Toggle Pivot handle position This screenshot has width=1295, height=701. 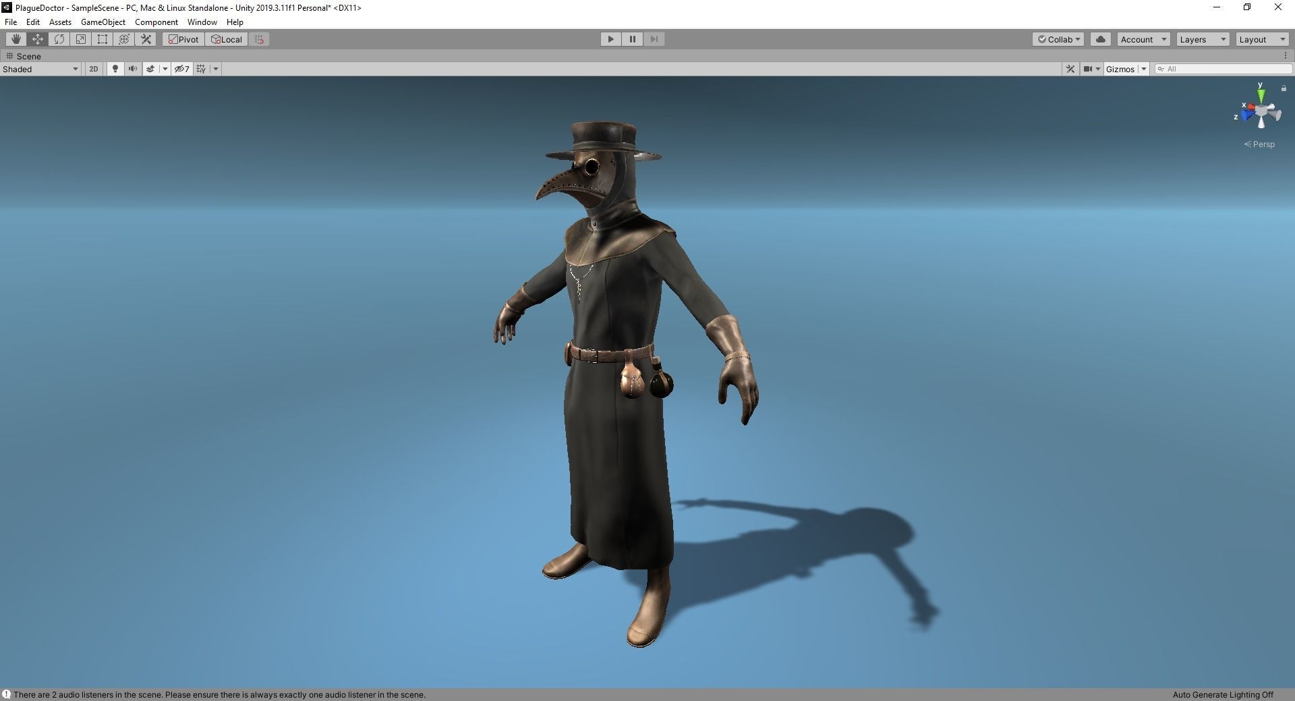point(184,39)
